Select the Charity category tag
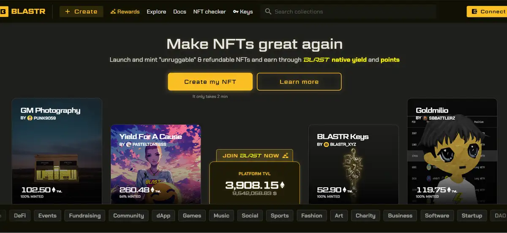The image size is (507, 233). [x=365, y=216]
